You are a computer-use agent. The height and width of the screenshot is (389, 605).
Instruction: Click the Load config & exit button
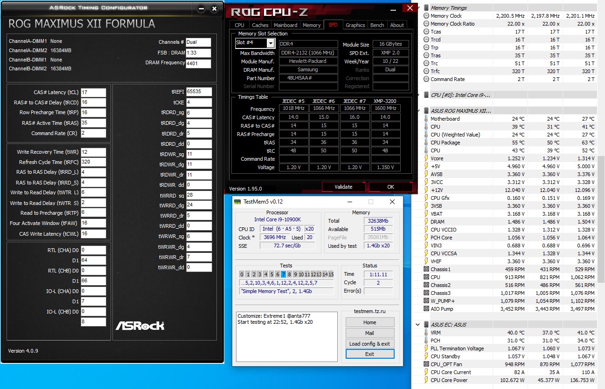click(370, 344)
